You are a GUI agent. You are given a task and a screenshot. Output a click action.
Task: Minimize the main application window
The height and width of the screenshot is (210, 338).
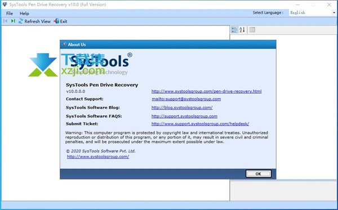tap(297, 5)
